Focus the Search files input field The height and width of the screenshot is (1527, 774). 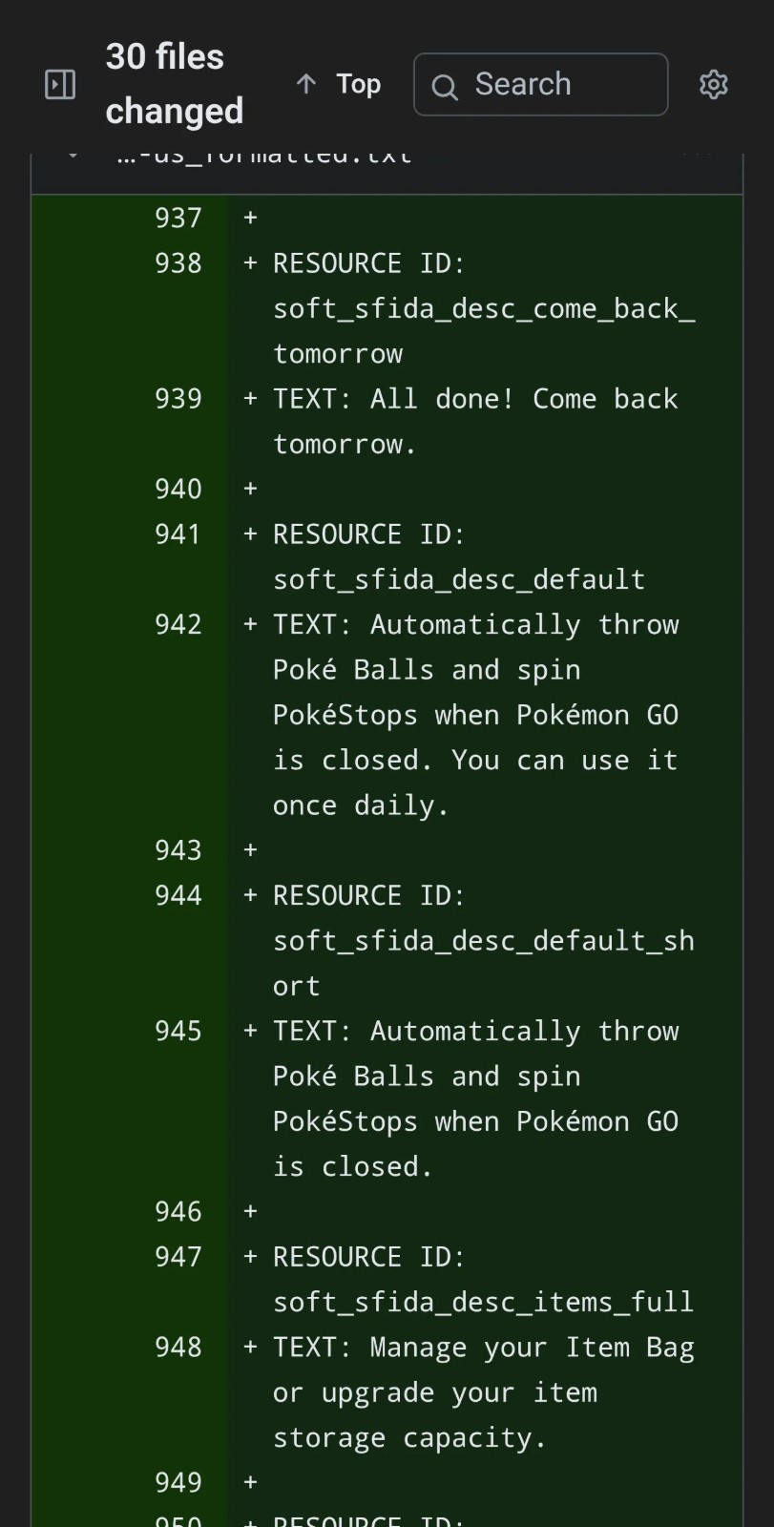(563, 85)
